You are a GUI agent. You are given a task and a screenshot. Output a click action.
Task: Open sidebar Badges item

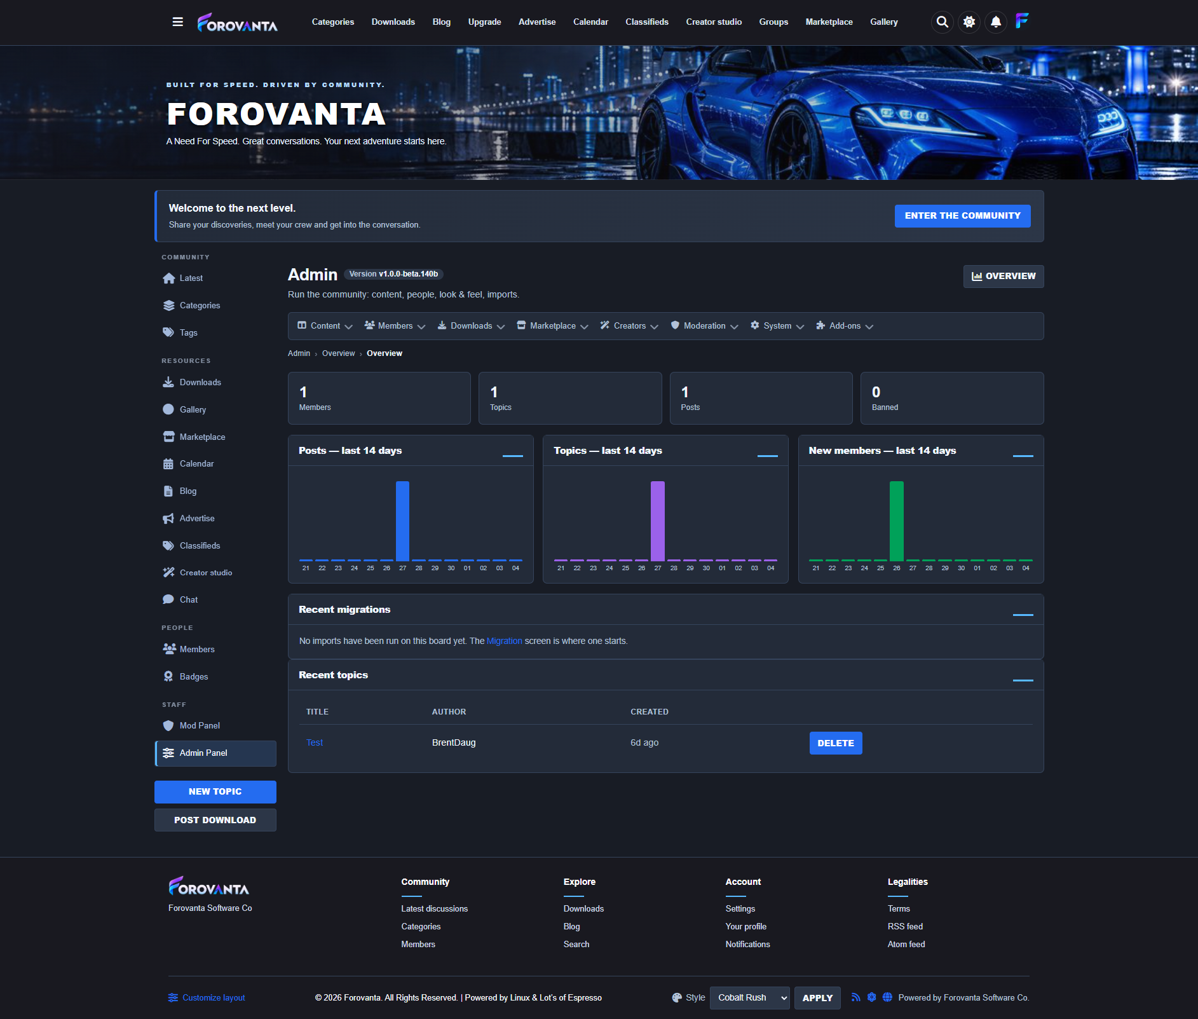click(x=215, y=676)
